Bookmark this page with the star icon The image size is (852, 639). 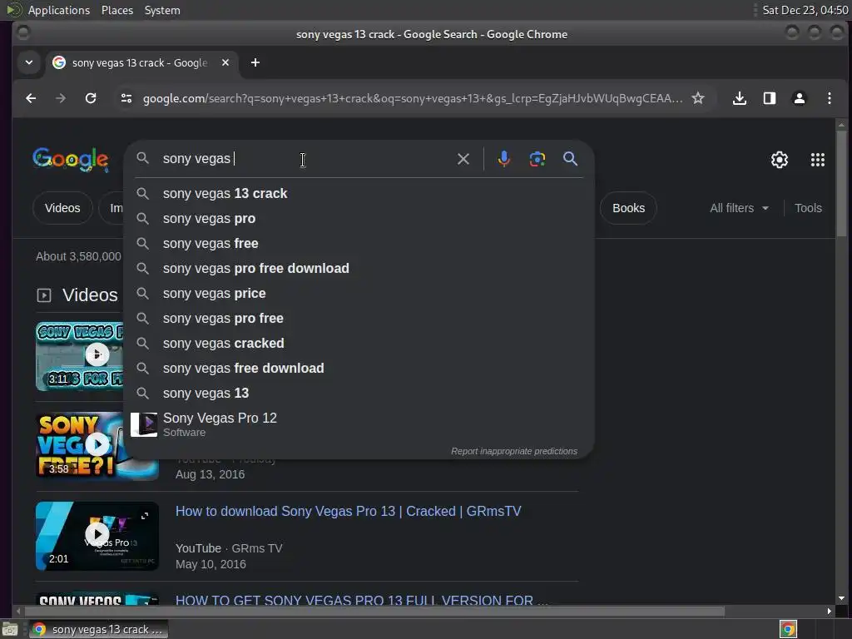(698, 98)
